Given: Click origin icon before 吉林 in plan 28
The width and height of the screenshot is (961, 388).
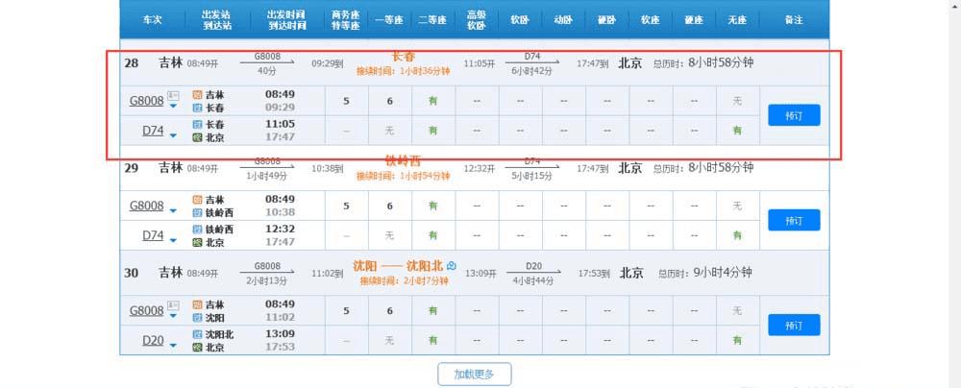Looking at the screenshot, I should (x=197, y=95).
